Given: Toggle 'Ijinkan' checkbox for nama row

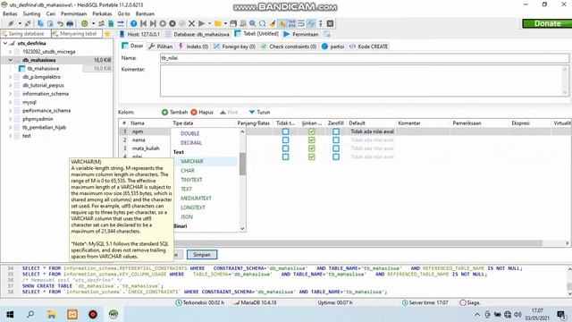Looking at the screenshot, I should pyautogui.click(x=312, y=140).
